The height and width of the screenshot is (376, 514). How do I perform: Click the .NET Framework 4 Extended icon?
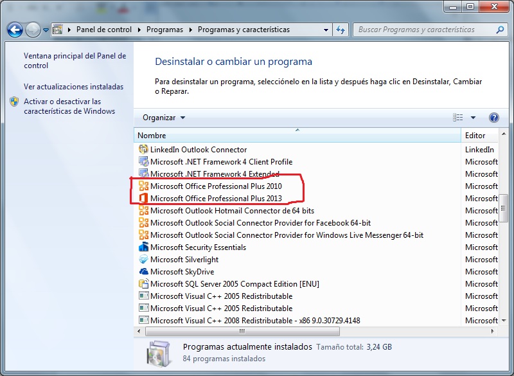click(x=143, y=173)
